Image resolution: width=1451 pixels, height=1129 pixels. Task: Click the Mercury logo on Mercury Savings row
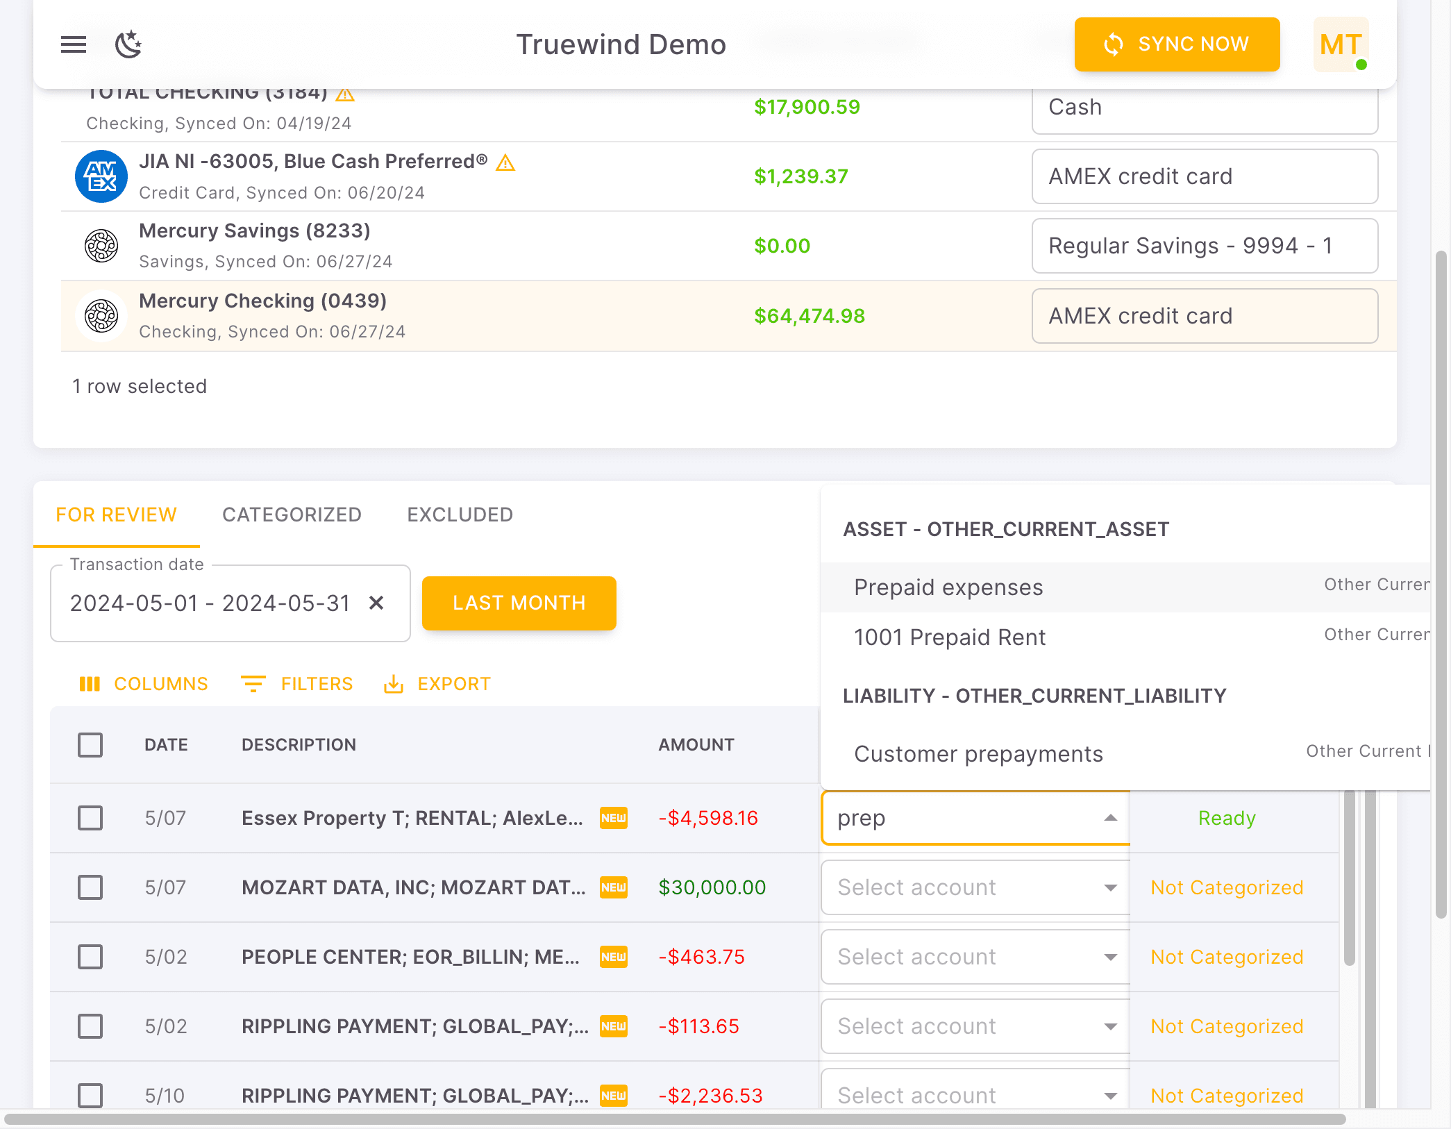click(x=101, y=246)
